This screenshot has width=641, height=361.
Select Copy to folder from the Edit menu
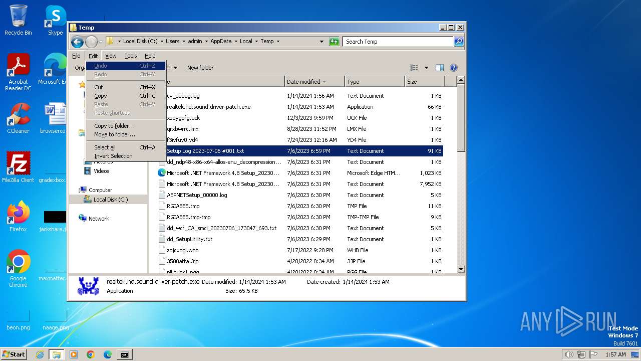pyautogui.click(x=126, y=126)
